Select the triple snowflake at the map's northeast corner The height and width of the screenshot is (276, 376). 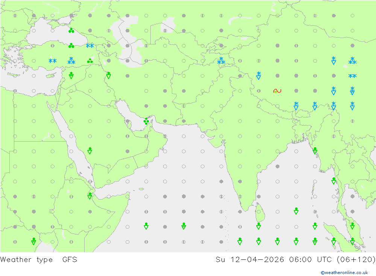[352, 61]
